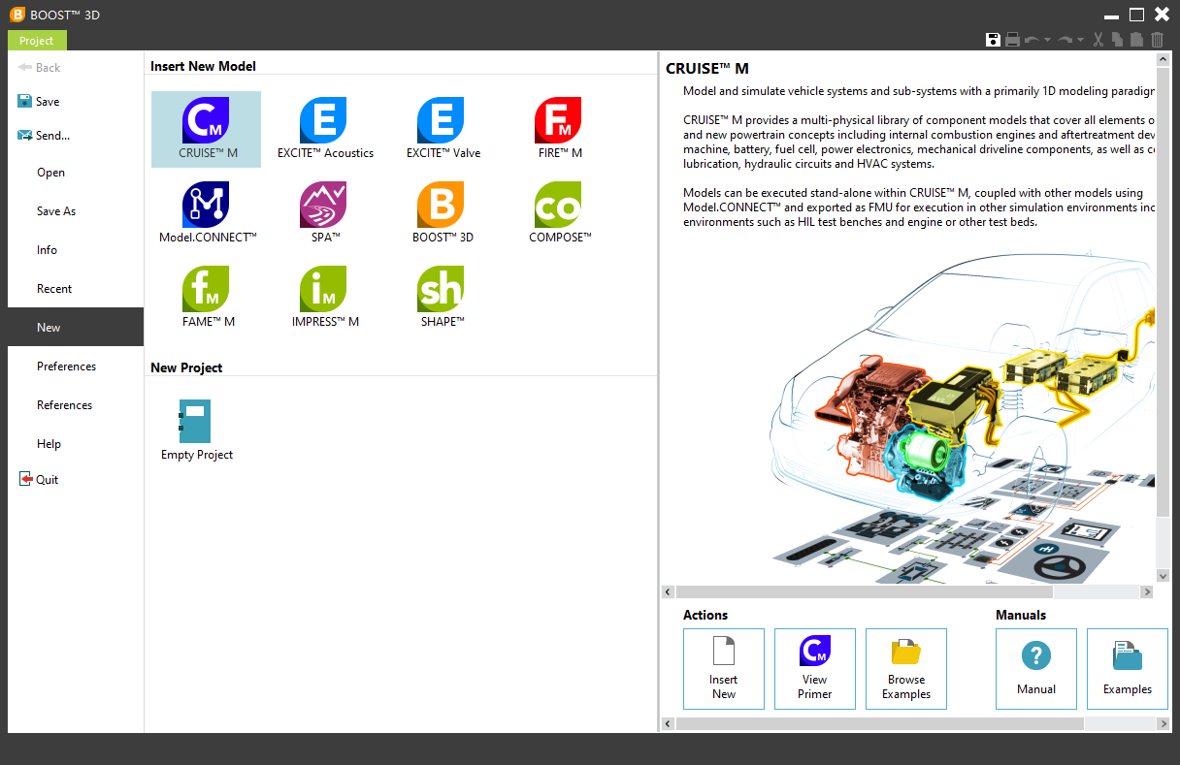The image size is (1180, 765).
Task: Click description panel scroll right arrow
Action: [1147, 591]
